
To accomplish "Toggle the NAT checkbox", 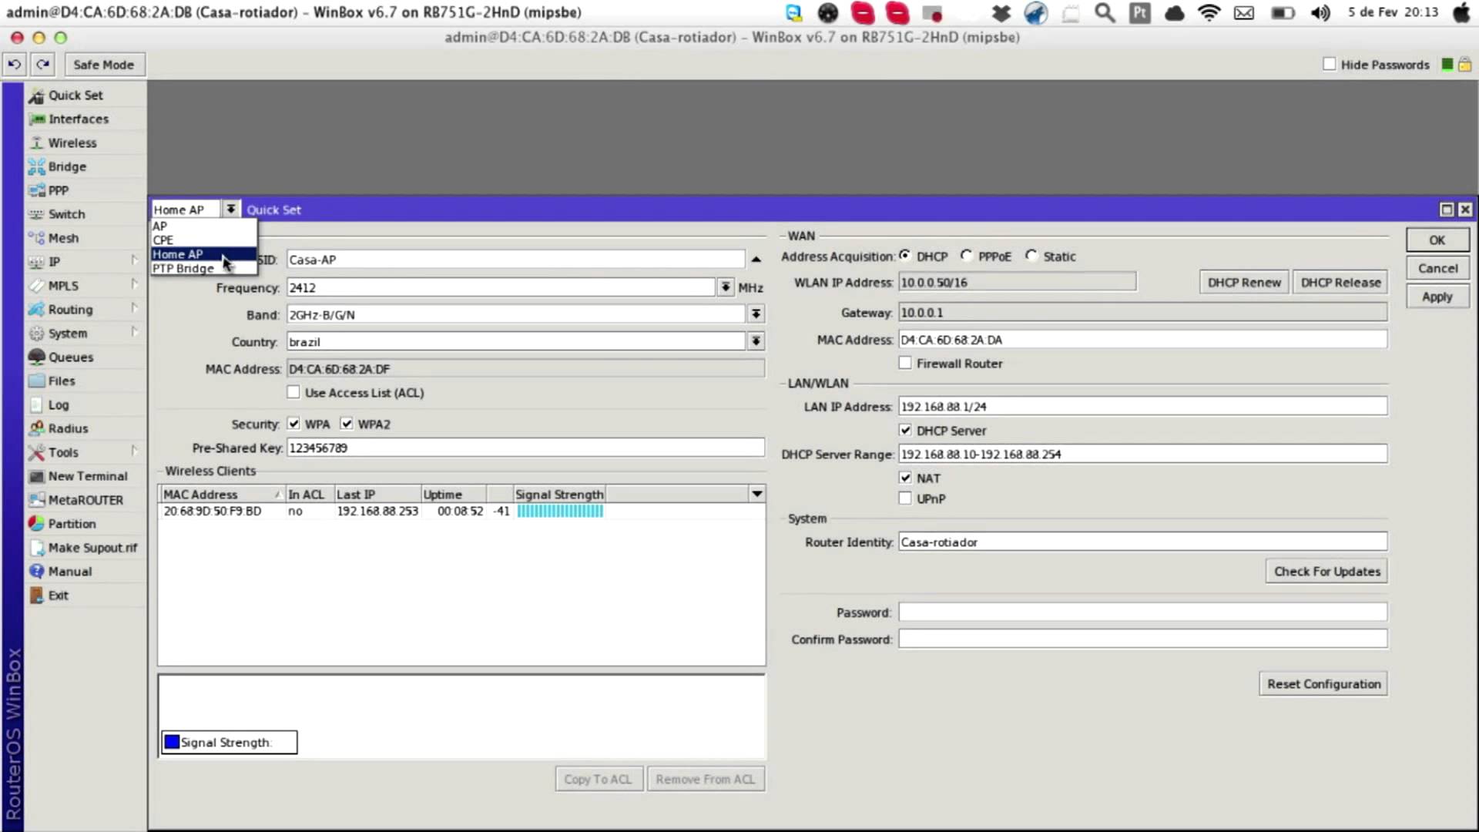I will coord(905,478).
